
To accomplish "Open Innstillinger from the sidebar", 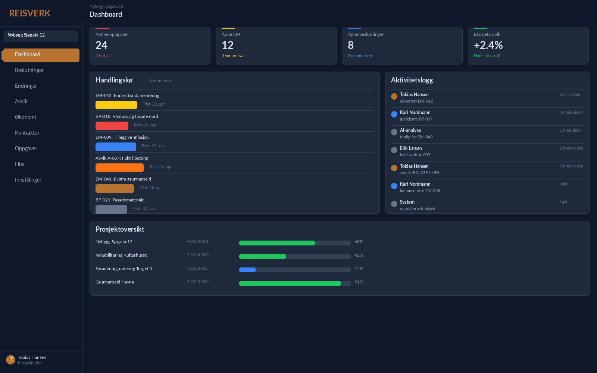I will point(28,180).
